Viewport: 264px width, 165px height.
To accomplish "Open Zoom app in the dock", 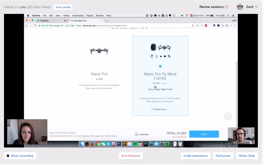I will pyautogui.click(x=157, y=144).
